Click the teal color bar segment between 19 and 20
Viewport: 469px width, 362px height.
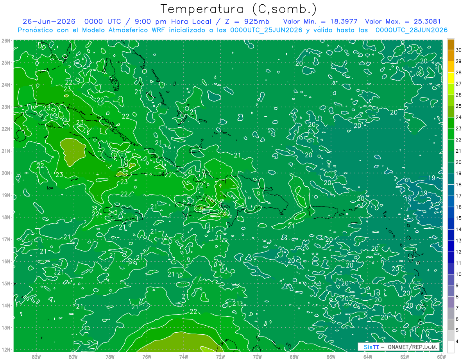pyautogui.click(x=451, y=167)
